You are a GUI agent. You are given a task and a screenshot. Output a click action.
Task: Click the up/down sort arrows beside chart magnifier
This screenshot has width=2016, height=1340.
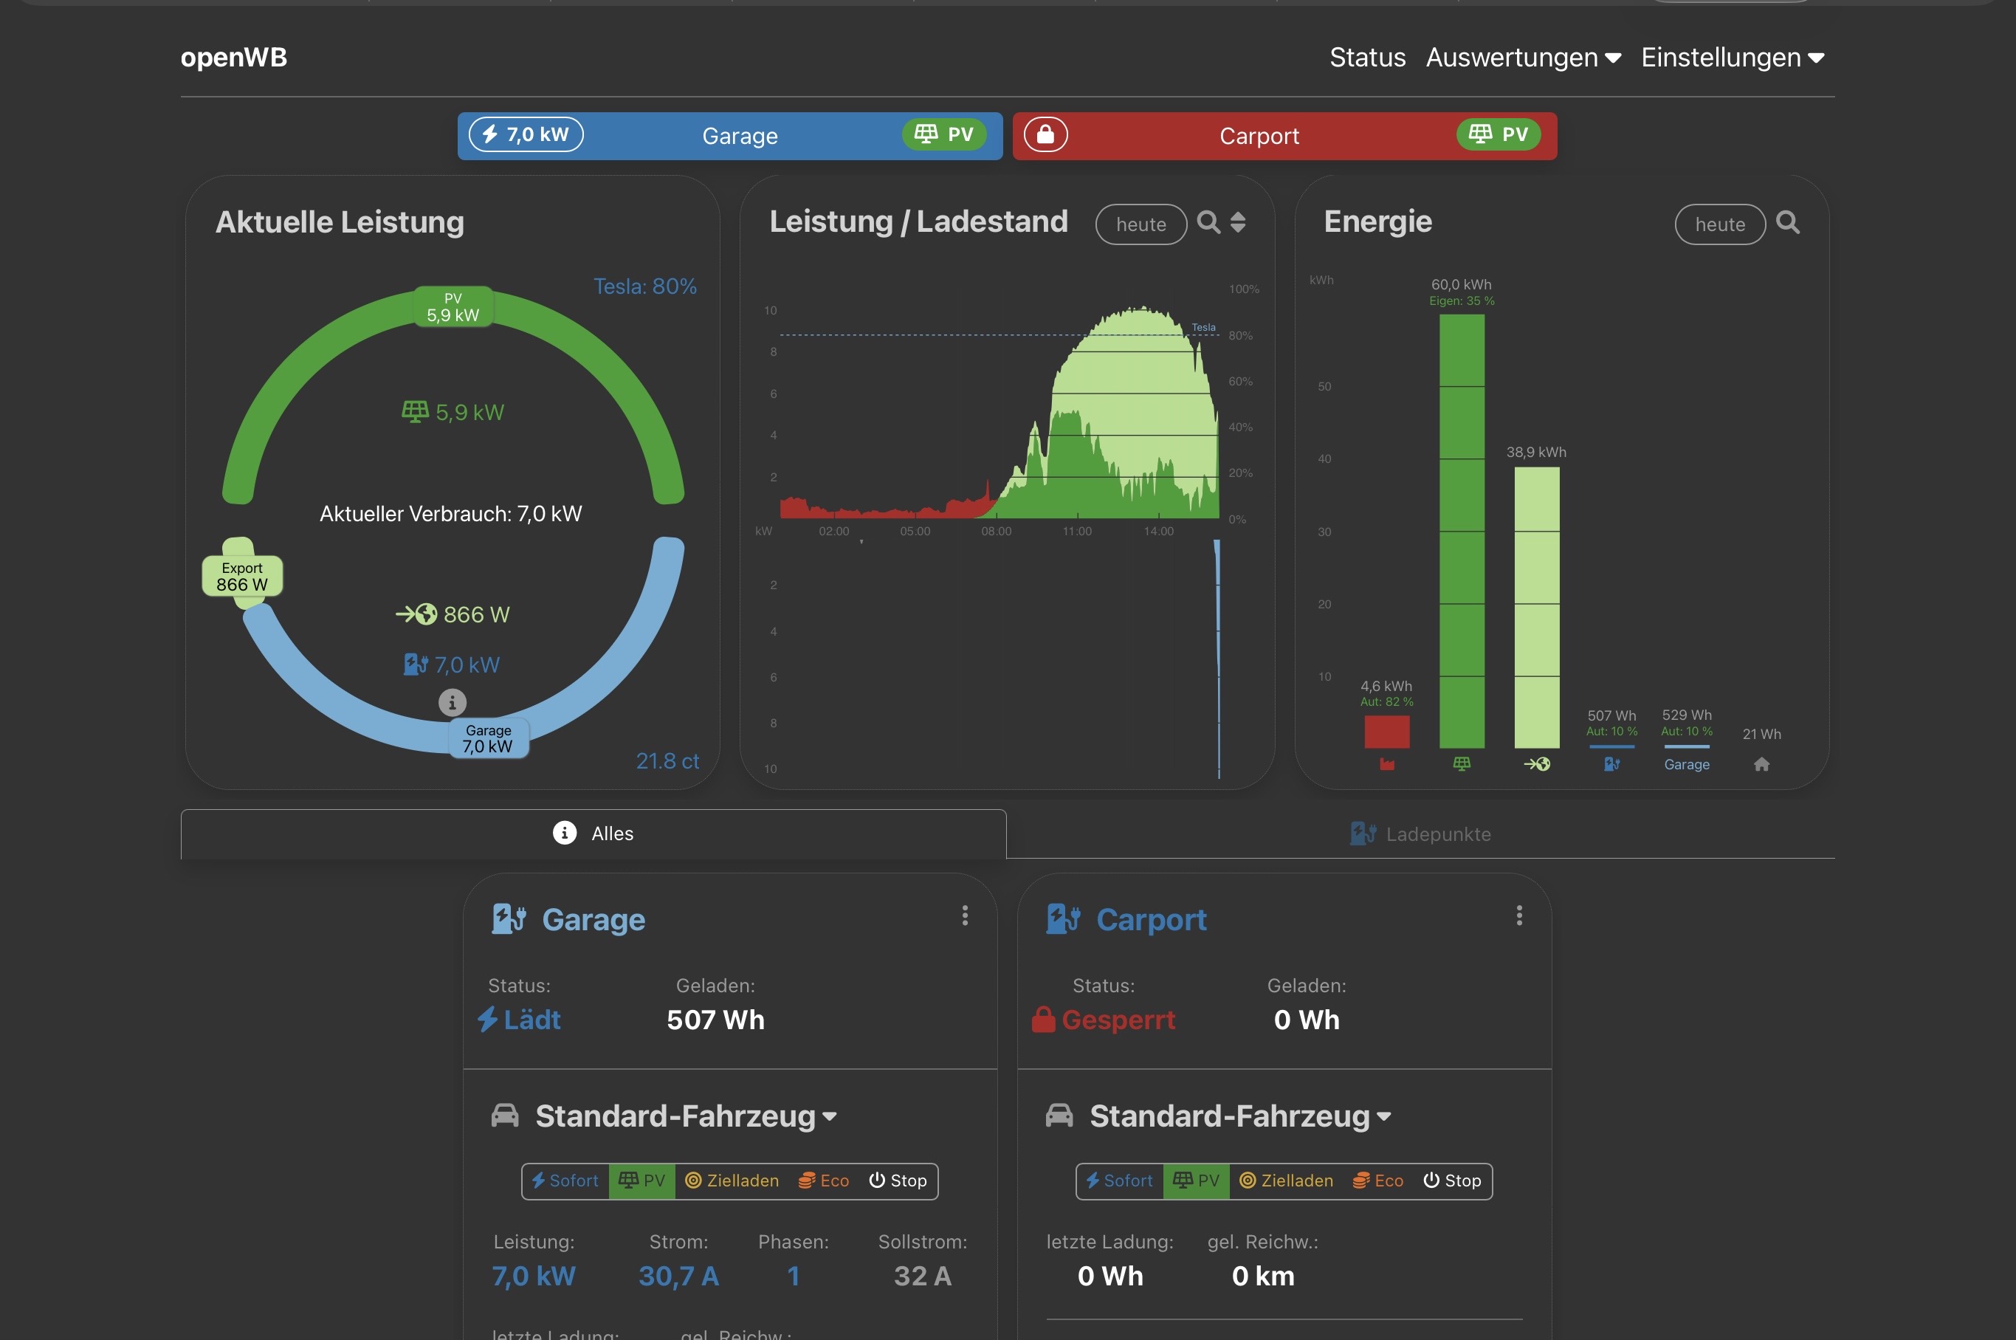(x=1238, y=222)
